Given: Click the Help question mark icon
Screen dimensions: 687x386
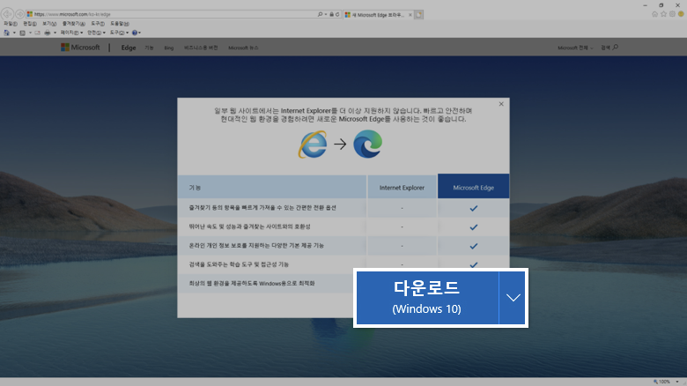Looking at the screenshot, I should point(136,33).
